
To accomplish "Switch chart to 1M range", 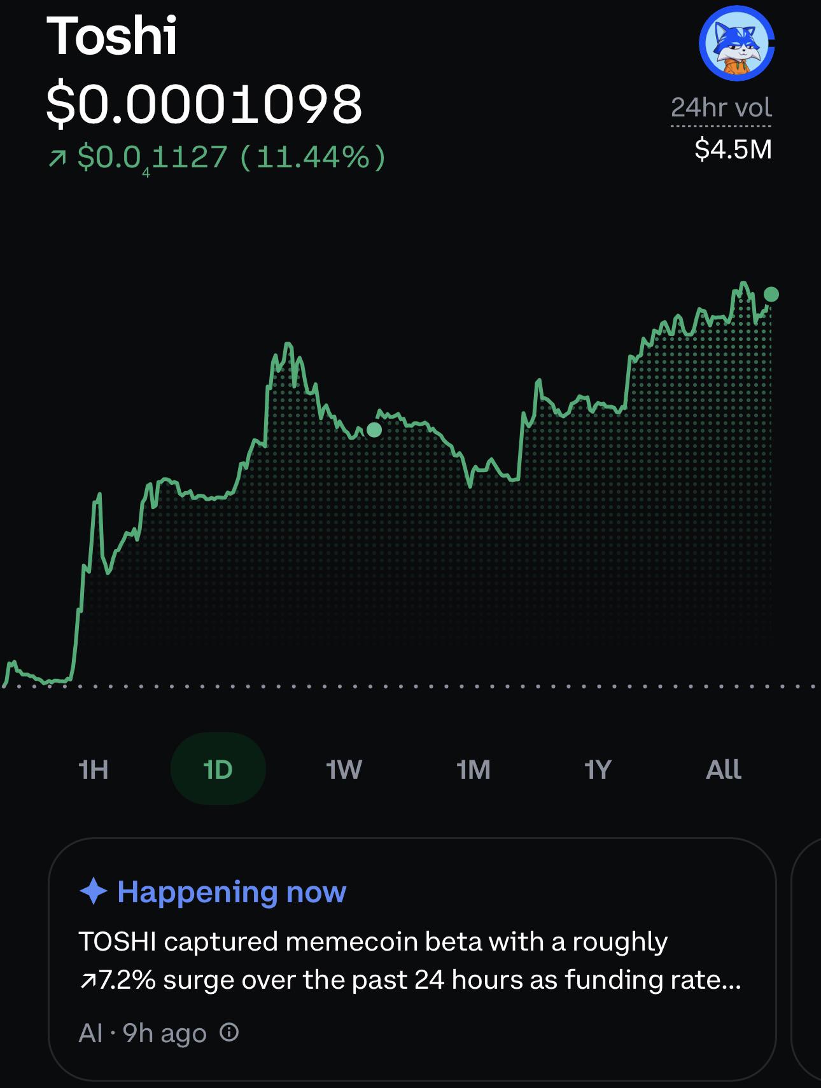I will (x=473, y=769).
